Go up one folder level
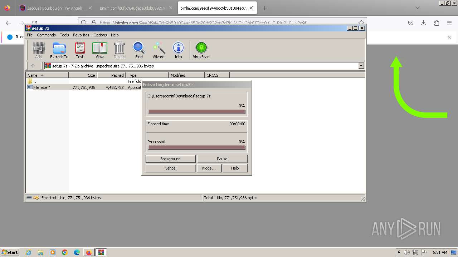The height and width of the screenshot is (257, 458). click(33, 66)
